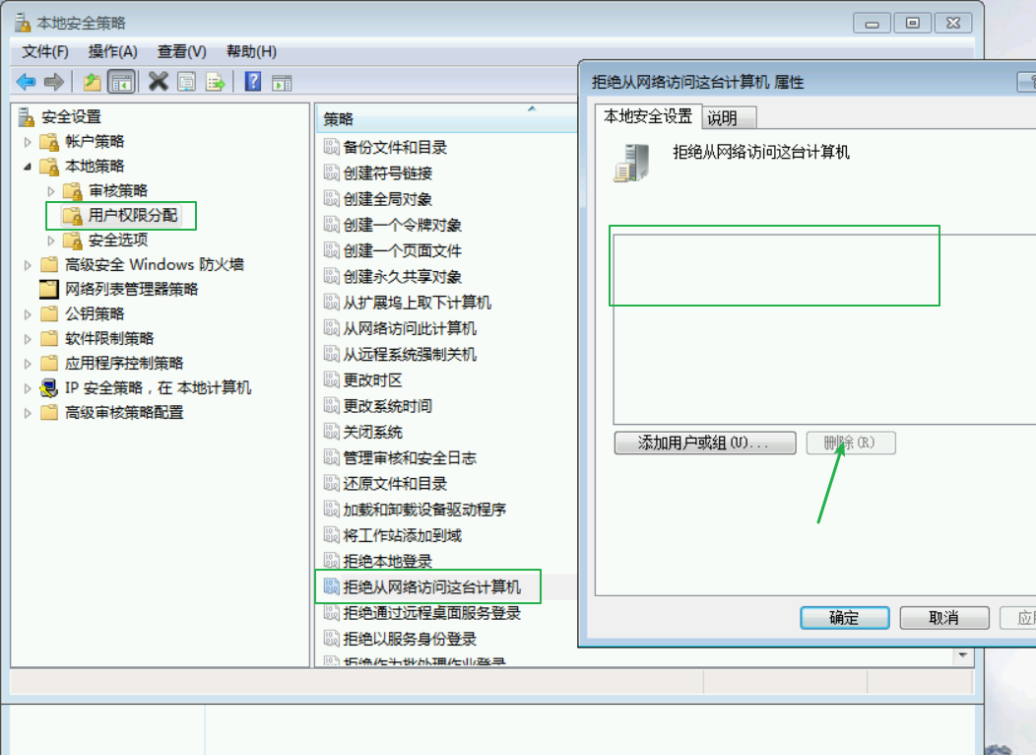Image resolution: width=1036 pixels, height=755 pixels.
Task: Select the 创建永久共享对象 policy
Action: pos(403,276)
